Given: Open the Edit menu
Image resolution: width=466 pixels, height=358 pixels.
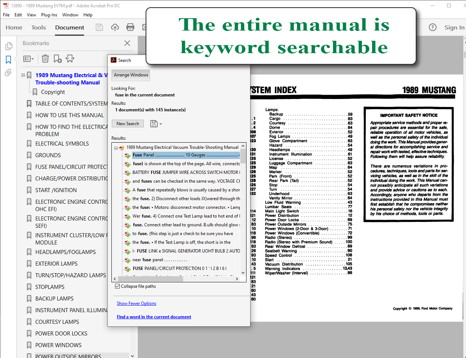Looking at the screenshot, I should [18, 15].
